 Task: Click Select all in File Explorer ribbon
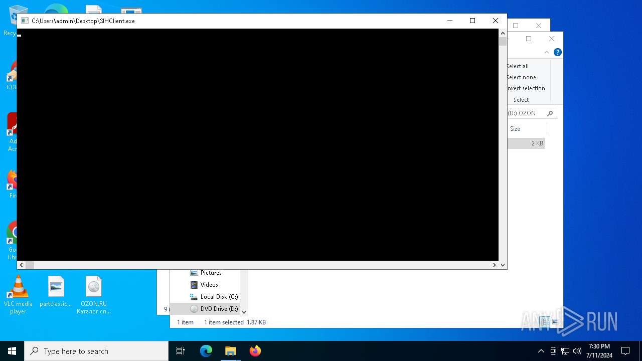pyautogui.click(x=518, y=66)
